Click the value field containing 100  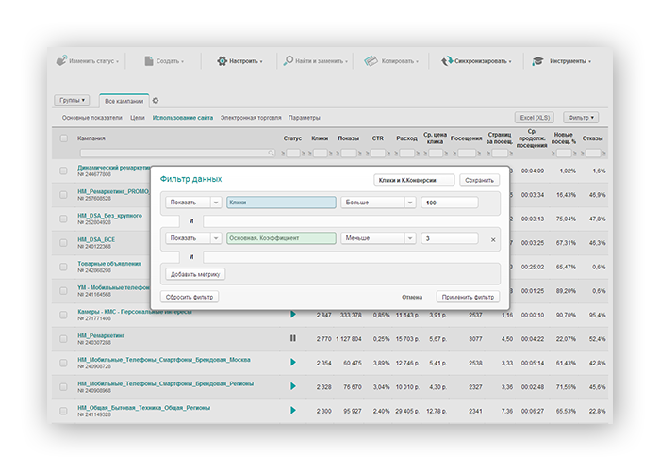pyautogui.click(x=449, y=203)
